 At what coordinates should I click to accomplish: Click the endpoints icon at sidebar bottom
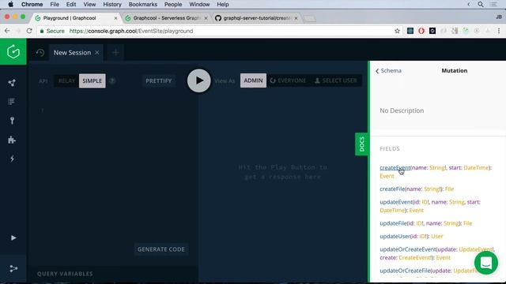point(13,268)
